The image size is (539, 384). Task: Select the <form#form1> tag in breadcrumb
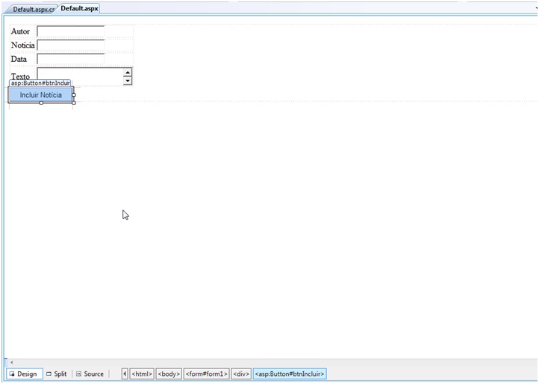click(206, 374)
